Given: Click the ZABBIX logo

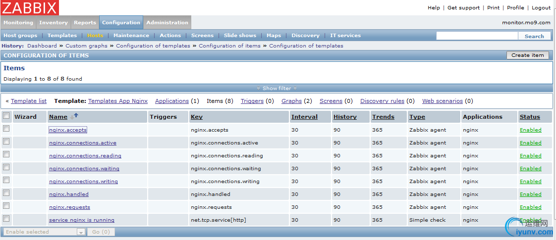Looking at the screenshot, I should tap(30, 7).
